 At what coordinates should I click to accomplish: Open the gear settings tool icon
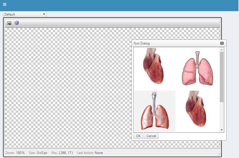click(17, 23)
